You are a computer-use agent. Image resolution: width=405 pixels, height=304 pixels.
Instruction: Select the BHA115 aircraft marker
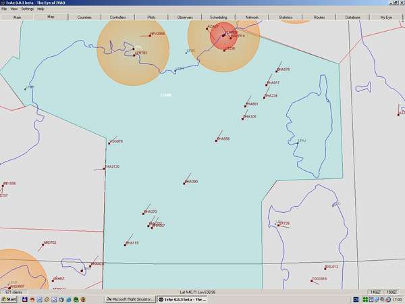click(x=126, y=245)
